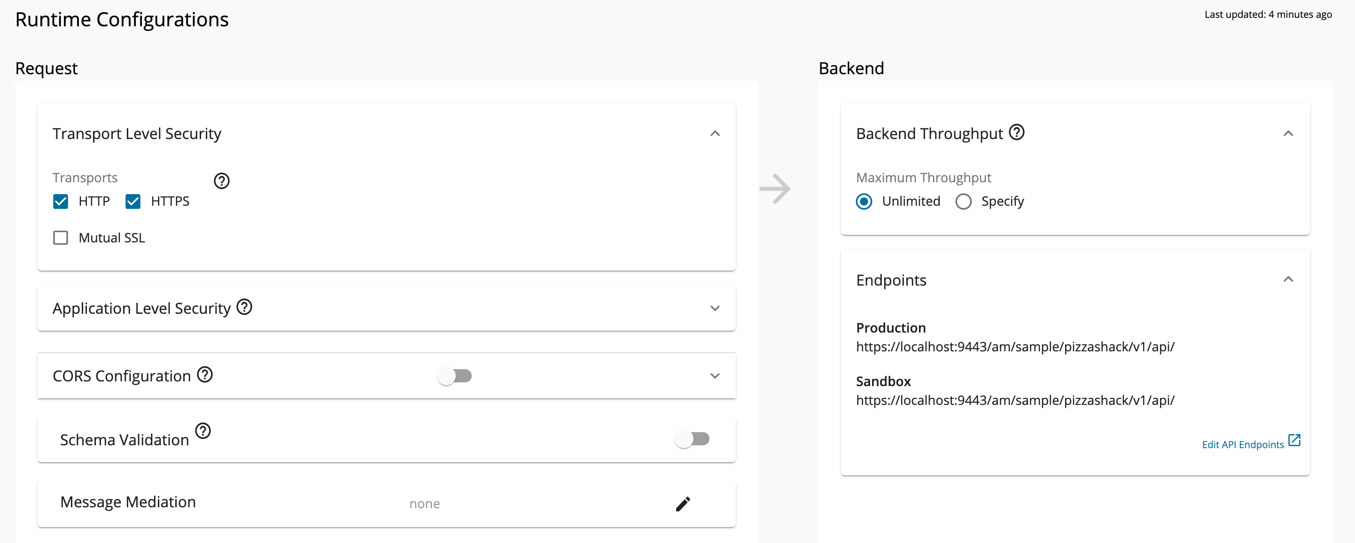
Task: Enable the Mutual SSL checkbox
Action: point(61,238)
